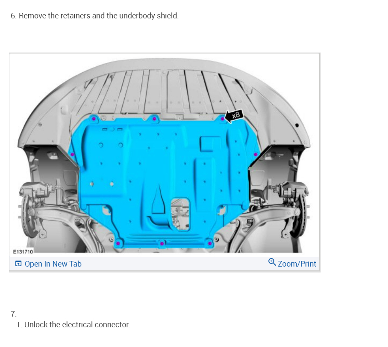
Task: Select the magenta retainer on shield's right edge
Action: (x=256, y=154)
